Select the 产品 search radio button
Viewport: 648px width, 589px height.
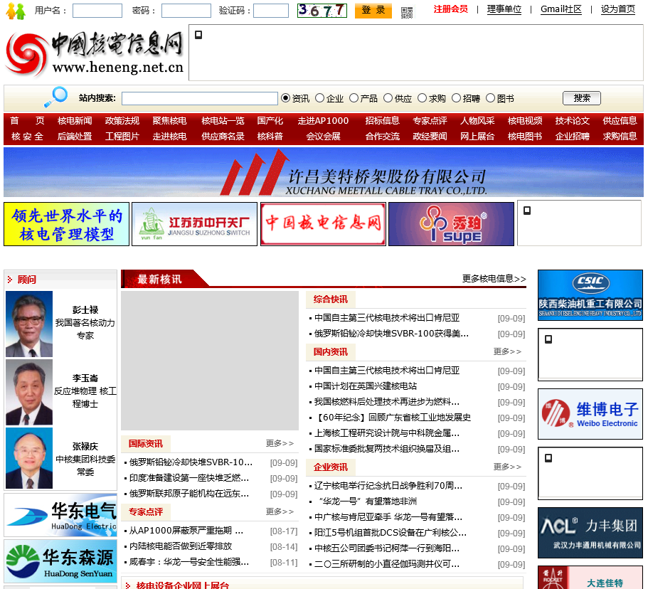coord(354,98)
